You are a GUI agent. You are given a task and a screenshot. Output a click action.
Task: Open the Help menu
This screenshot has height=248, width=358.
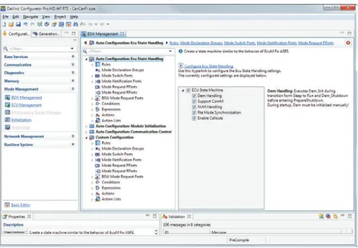click(x=74, y=17)
